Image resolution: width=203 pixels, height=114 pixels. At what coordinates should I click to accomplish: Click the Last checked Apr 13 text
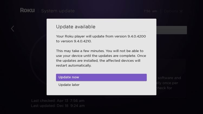(x=58, y=101)
